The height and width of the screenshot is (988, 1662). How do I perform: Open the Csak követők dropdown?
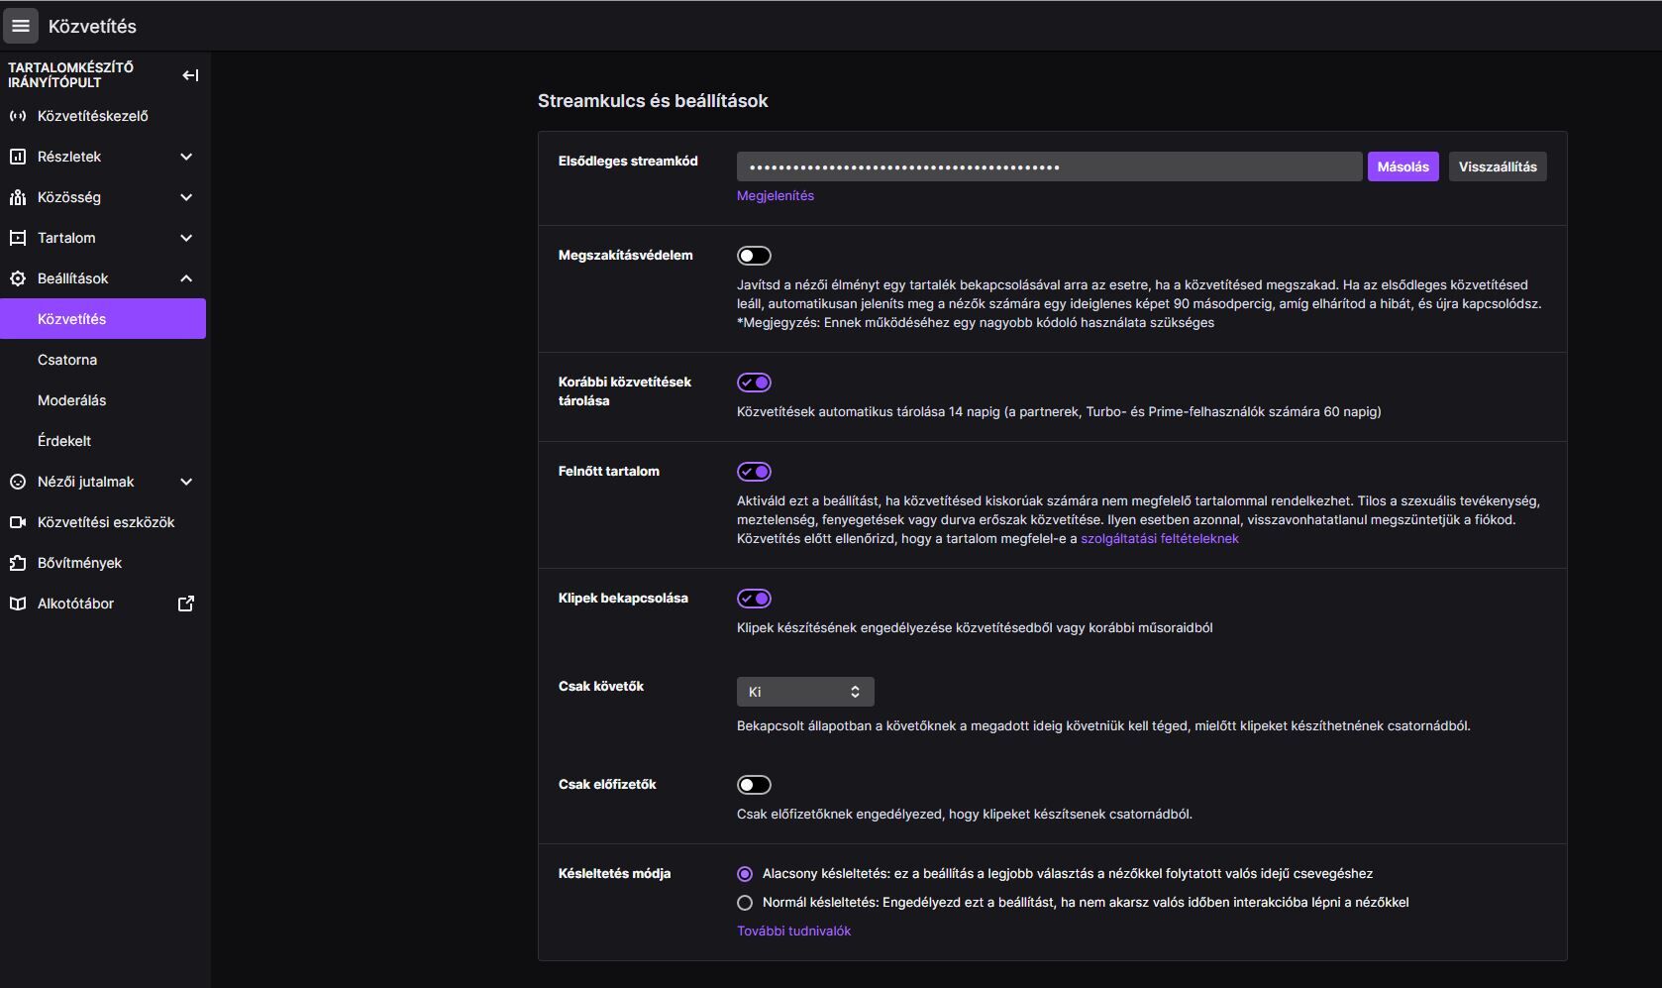(x=805, y=692)
